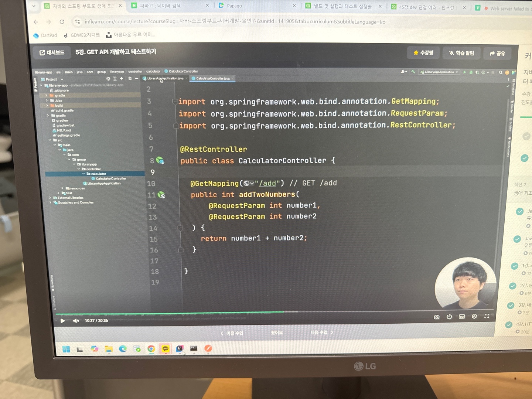
Task: Close the 자바와 스프링 부트로 tab
Action: tap(120, 6)
